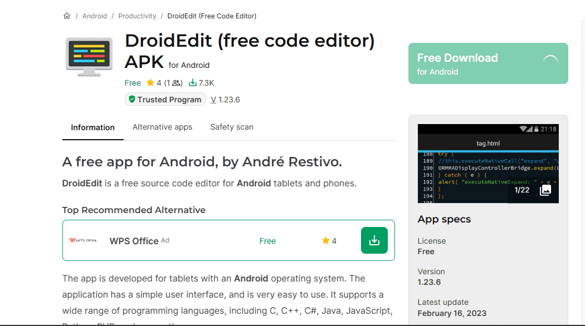
Task: Click the version V 1.23.6 label
Action: 225,100
